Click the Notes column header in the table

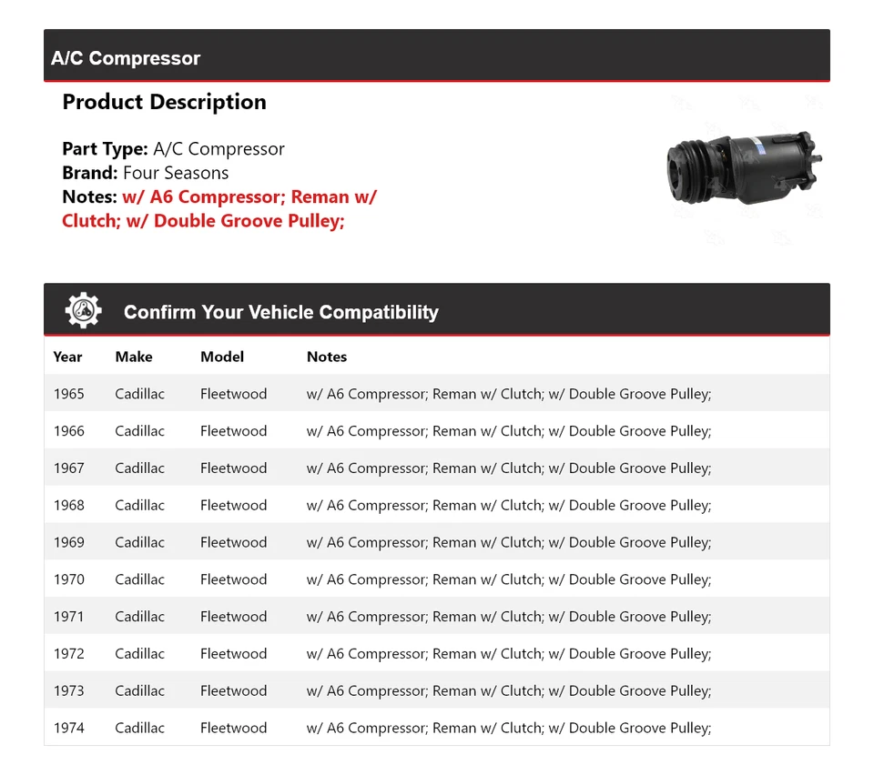point(327,357)
